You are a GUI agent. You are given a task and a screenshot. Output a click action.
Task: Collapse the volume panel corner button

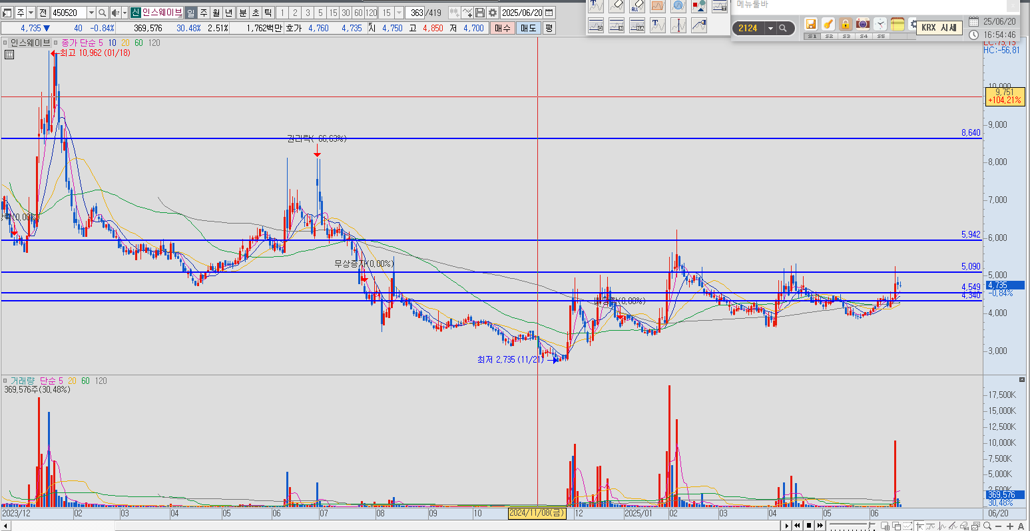click(1022, 379)
